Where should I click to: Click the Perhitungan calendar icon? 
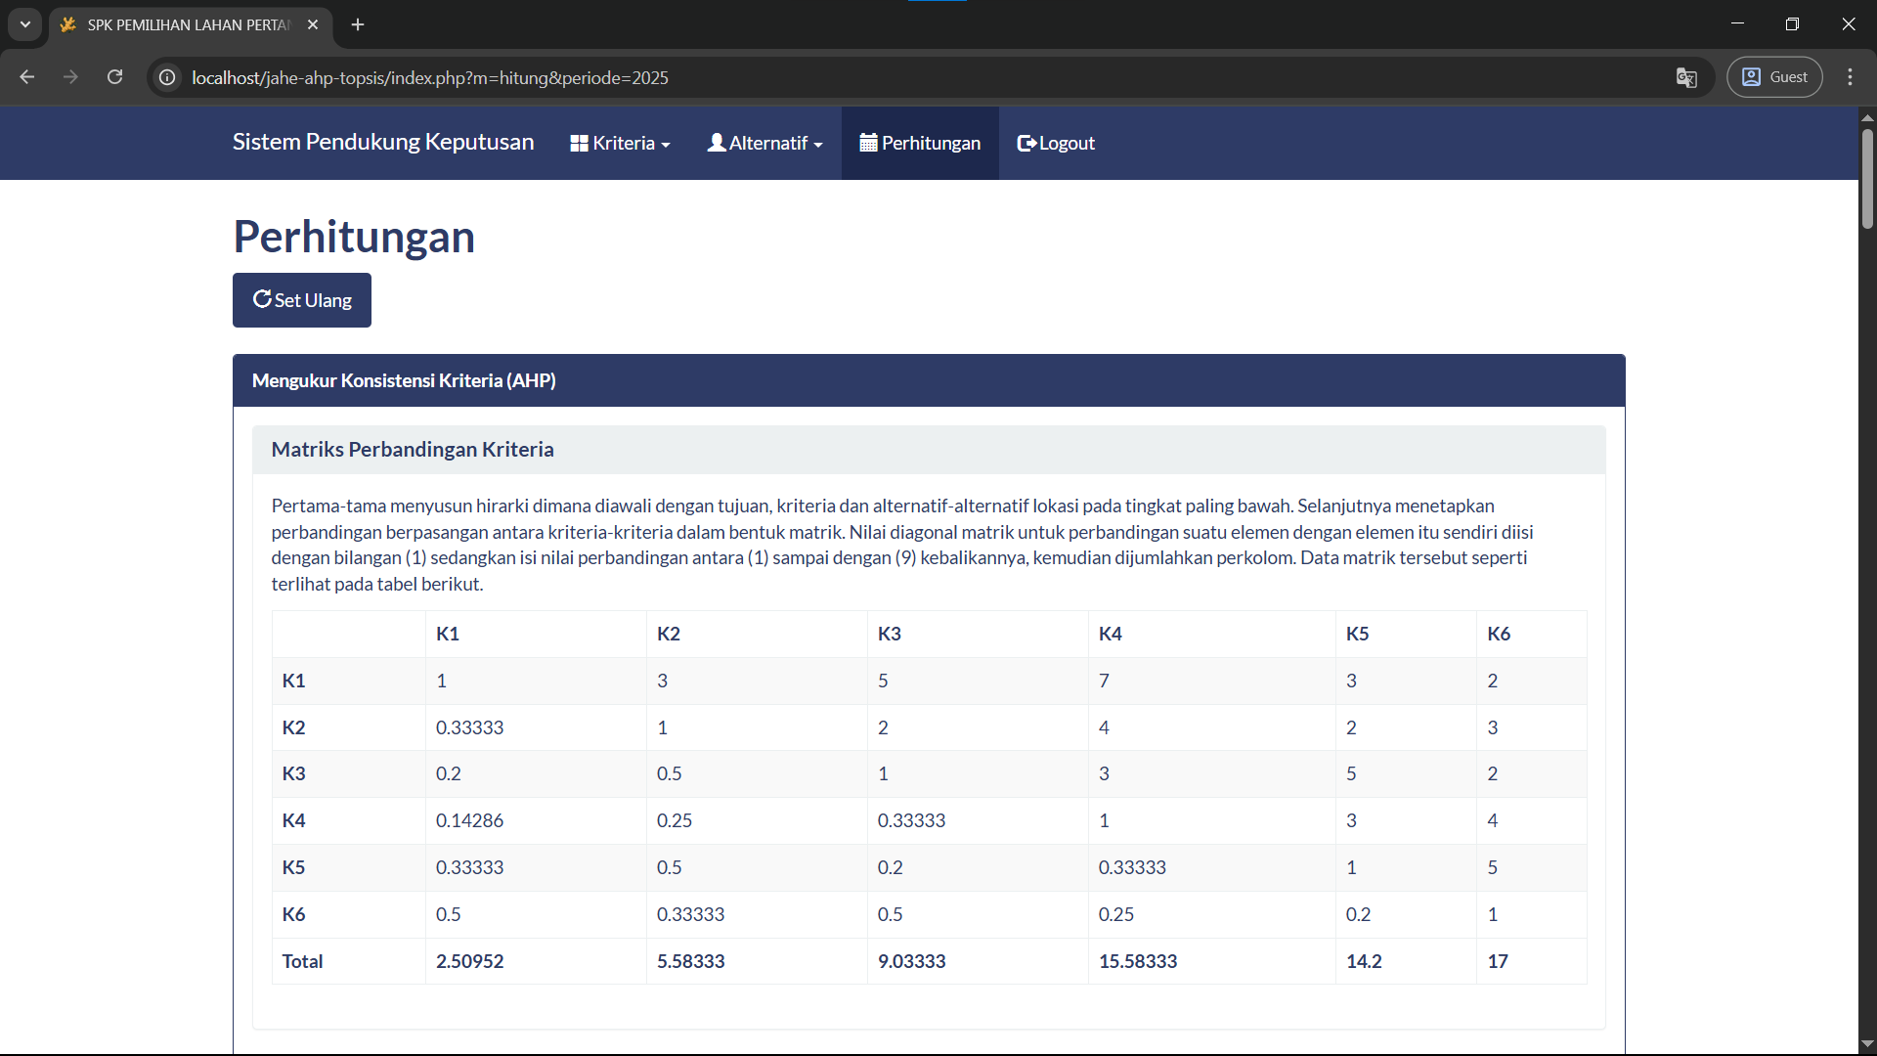pyautogui.click(x=868, y=143)
